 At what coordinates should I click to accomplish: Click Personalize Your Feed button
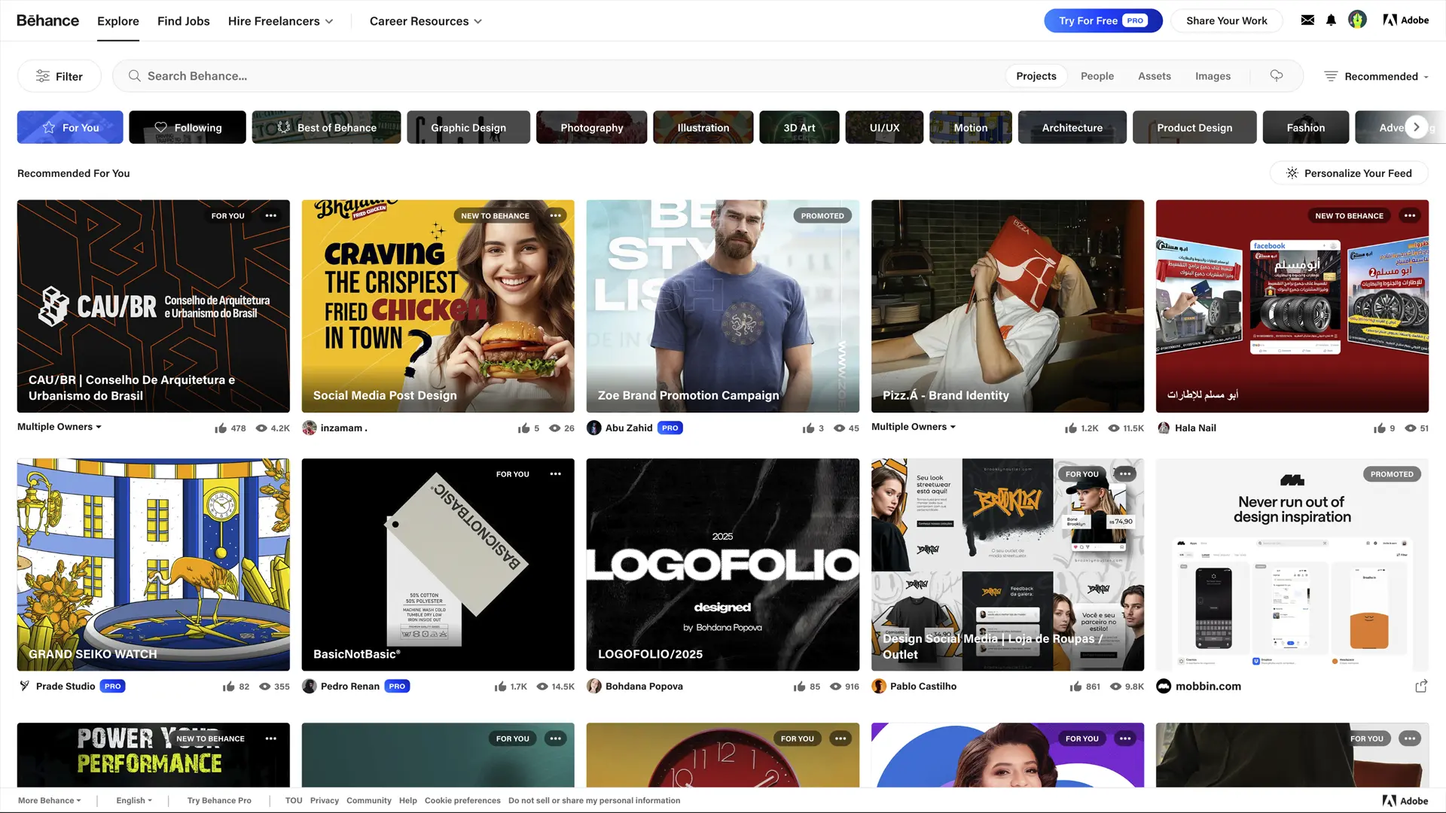(1348, 173)
